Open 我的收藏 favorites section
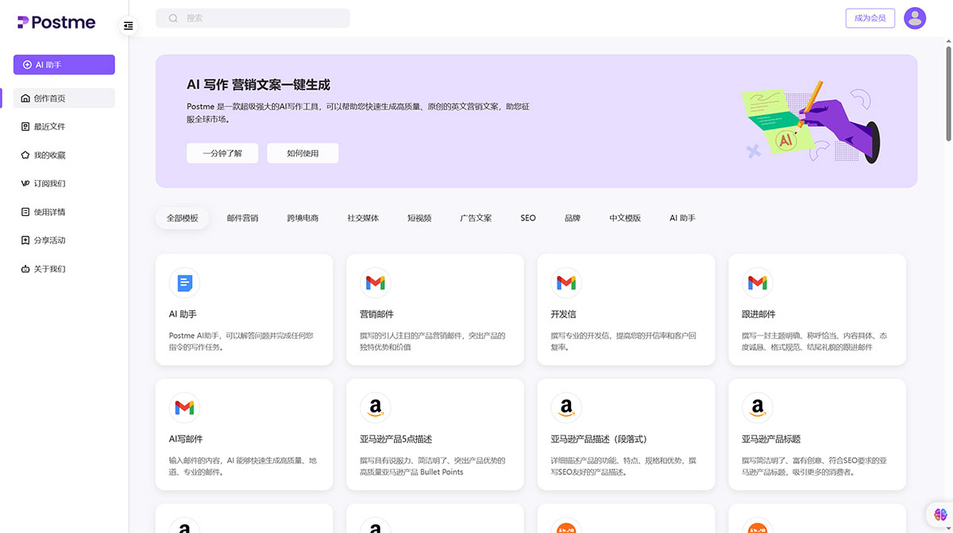 (x=49, y=155)
